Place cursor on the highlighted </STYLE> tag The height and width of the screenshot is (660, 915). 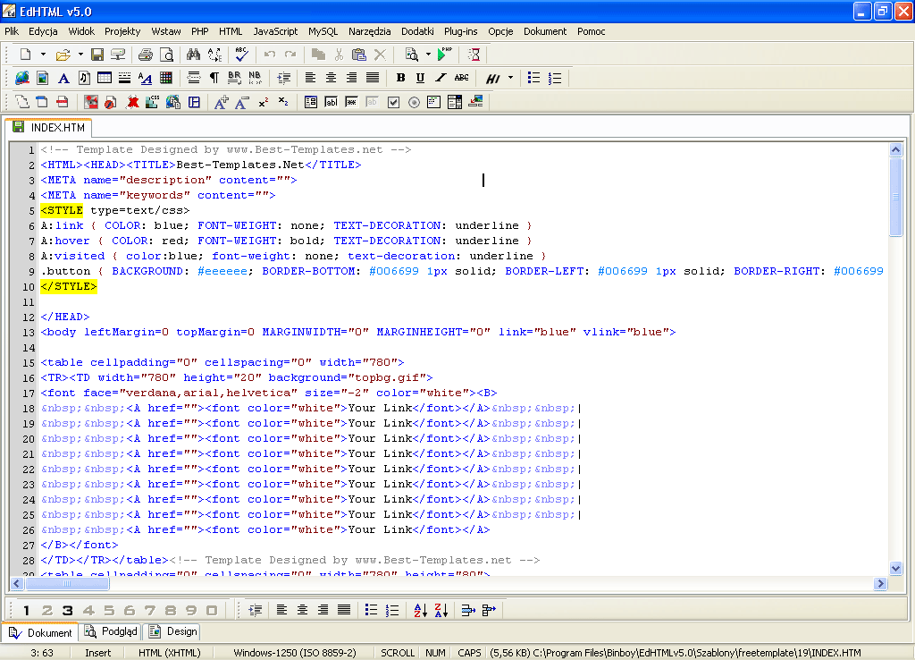[69, 286]
